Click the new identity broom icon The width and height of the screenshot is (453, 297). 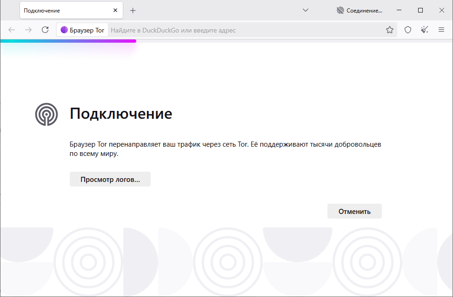click(425, 30)
